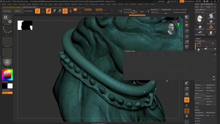Select the Draw mode icon
220x124 pixels.
point(43,11)
